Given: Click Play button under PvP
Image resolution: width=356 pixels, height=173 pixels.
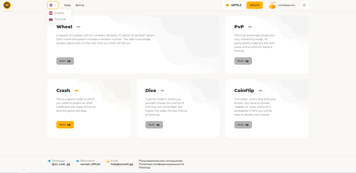Looking at the screenshot, I should [x=243, y=61].
